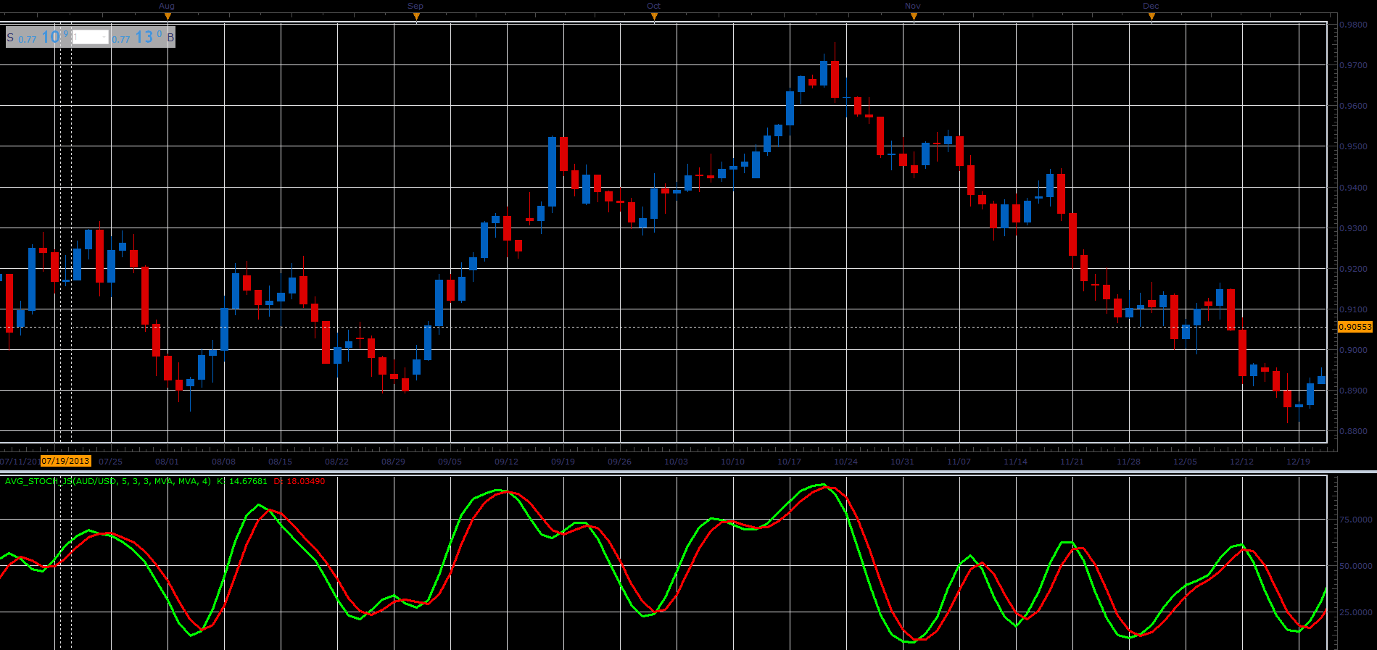Click the 0.9700 price axis label
This screenshot has height=650, width=1377.
(1354, 65)
